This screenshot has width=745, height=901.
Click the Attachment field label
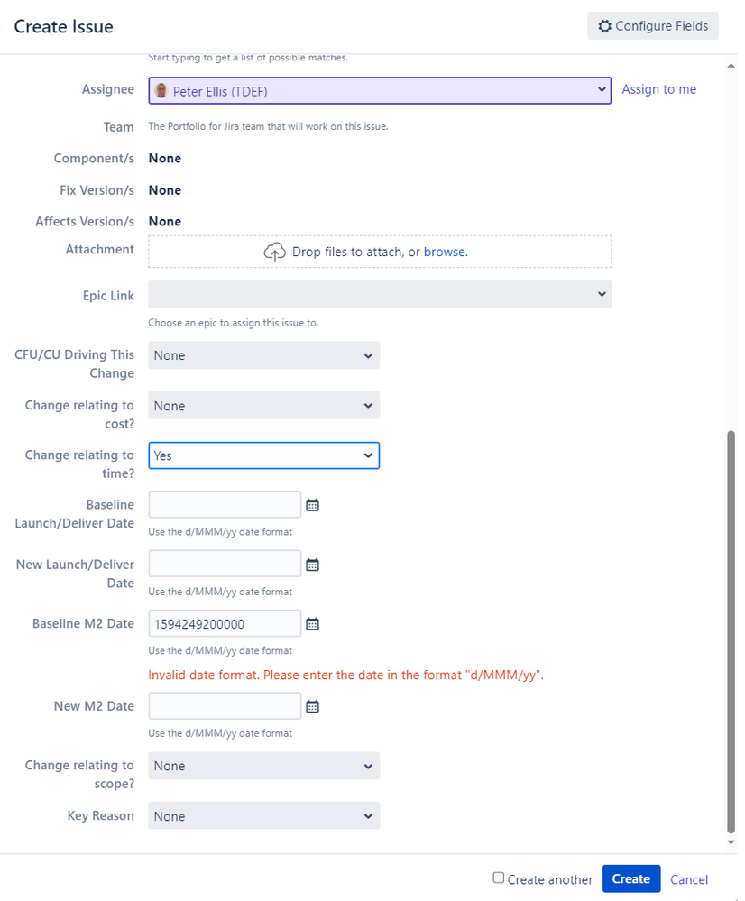100,250
